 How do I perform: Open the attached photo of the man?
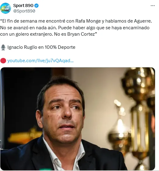pos(78,119)
